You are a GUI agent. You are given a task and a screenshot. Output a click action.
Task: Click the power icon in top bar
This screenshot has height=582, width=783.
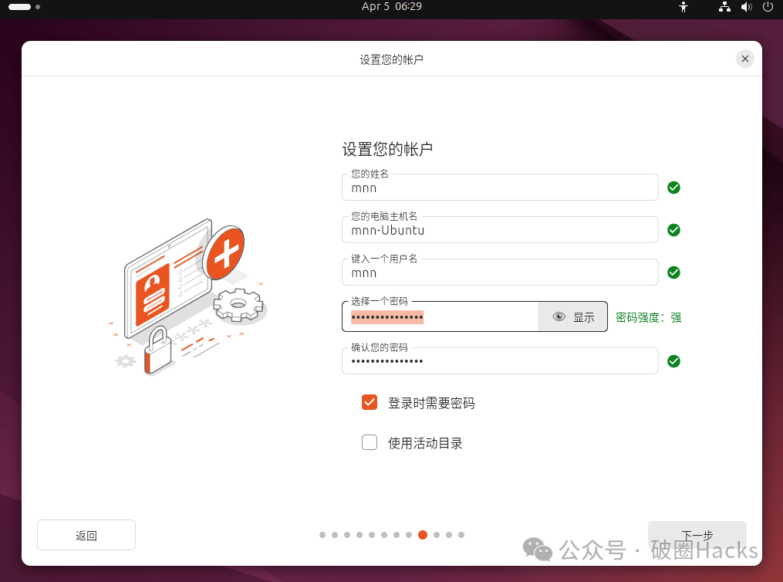click(768, 7)
